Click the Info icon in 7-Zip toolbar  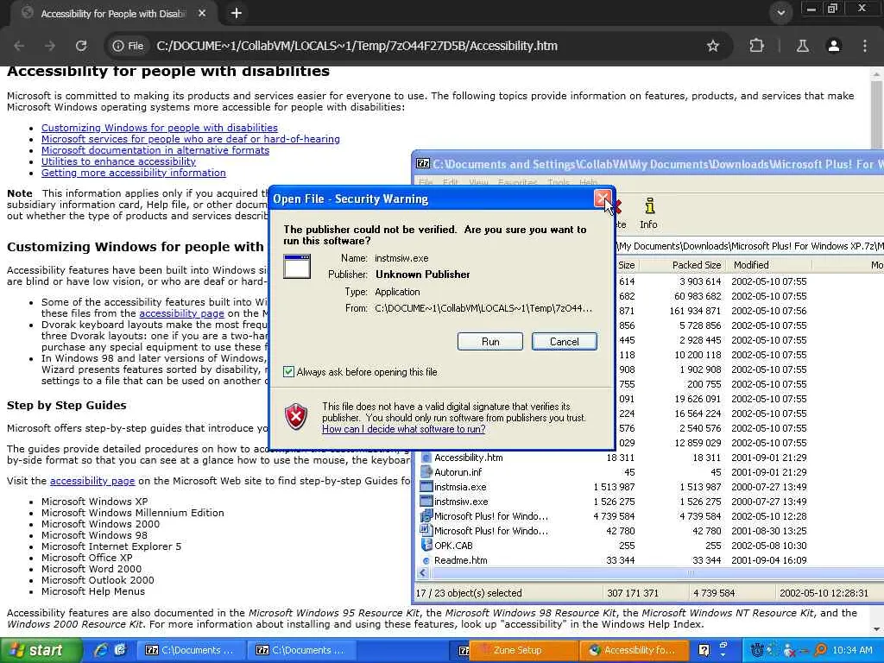pos(648,213)
